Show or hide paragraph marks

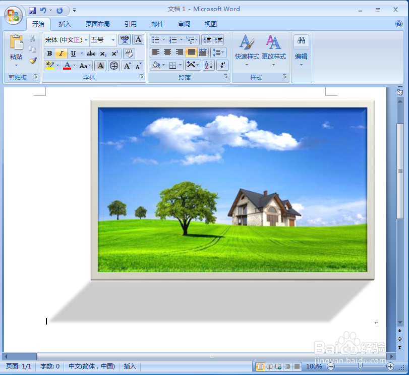[222, 65]
